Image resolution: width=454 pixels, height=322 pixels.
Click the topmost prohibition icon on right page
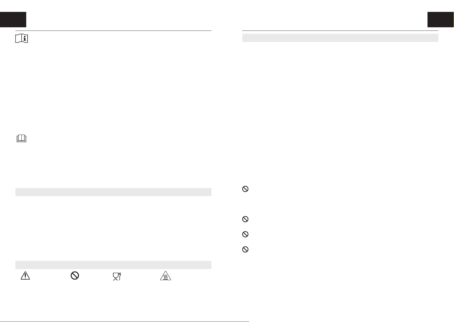tap(245, 189)
